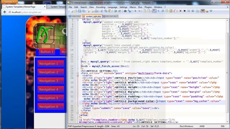Screen dimensions: 230x129
Task: Click the 'Navigation 1' link
Action: (x=51, y=64)
